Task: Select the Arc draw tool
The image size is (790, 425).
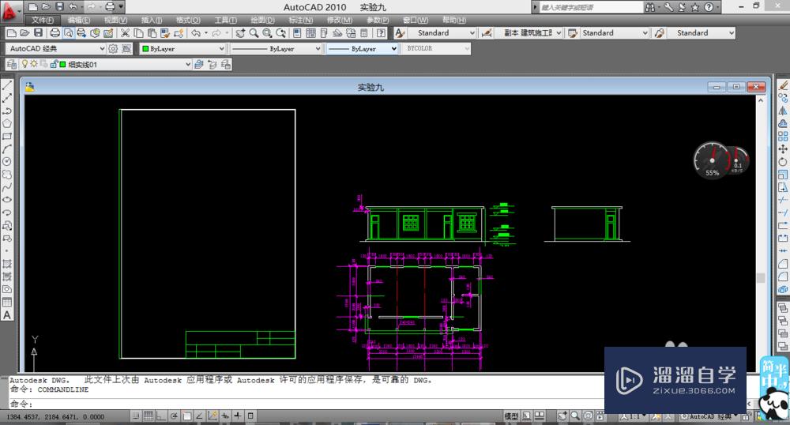Action: pos(7,149)
